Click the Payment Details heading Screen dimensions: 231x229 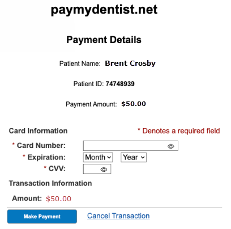(104, 40)
